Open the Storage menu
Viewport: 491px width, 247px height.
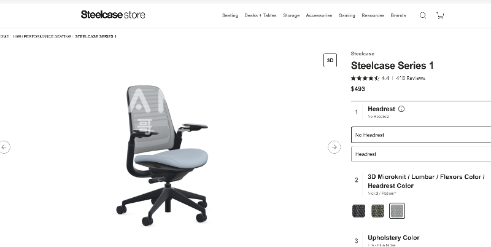[291, 15]
